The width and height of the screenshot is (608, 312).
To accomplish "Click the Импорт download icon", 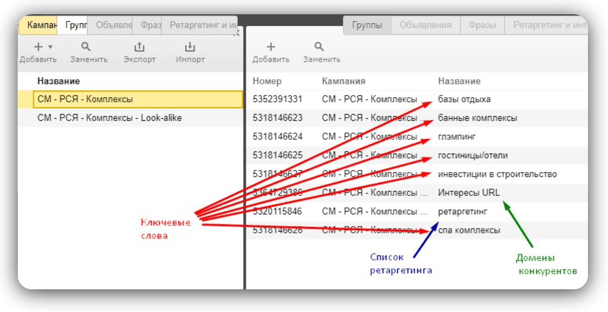I will (x=190, y=47).
